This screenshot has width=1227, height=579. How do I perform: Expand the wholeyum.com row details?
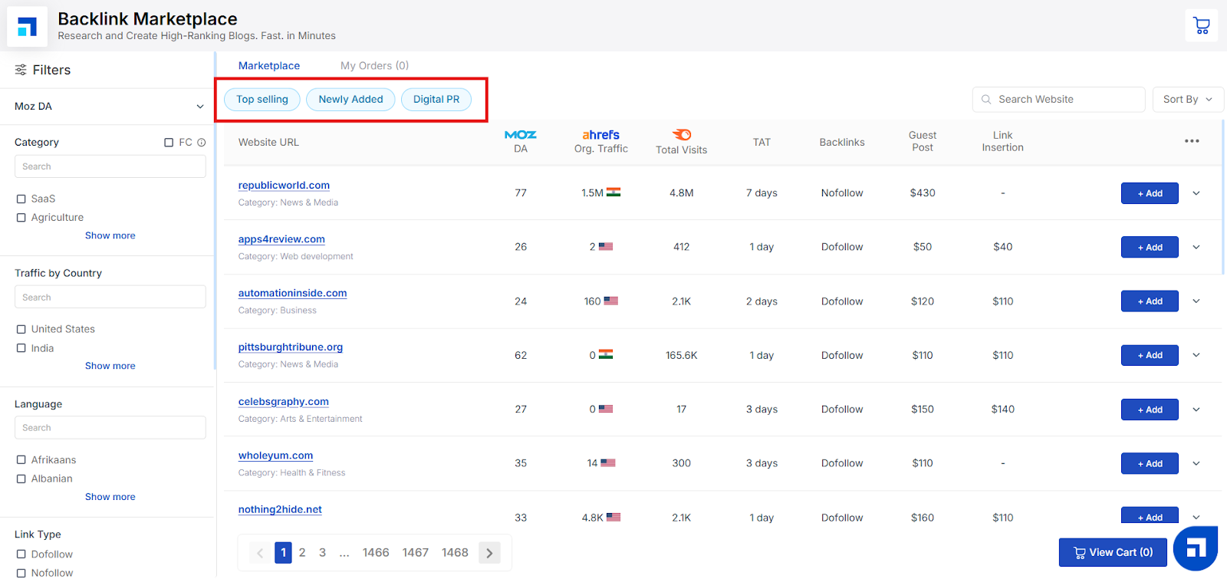tap(1196, 463)
